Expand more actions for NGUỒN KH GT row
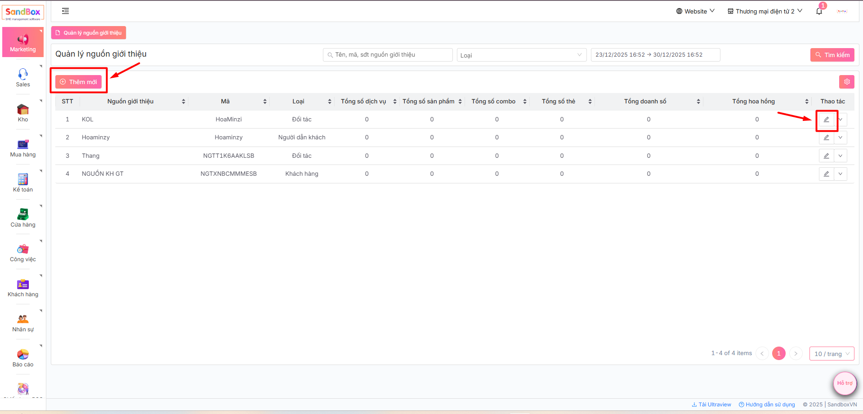 pyautogui.click(x=840, y=174)
